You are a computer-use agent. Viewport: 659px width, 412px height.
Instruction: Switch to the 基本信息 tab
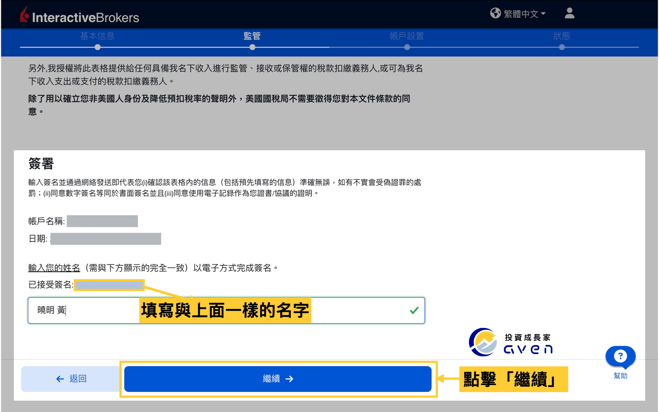[x=97, y=37]
